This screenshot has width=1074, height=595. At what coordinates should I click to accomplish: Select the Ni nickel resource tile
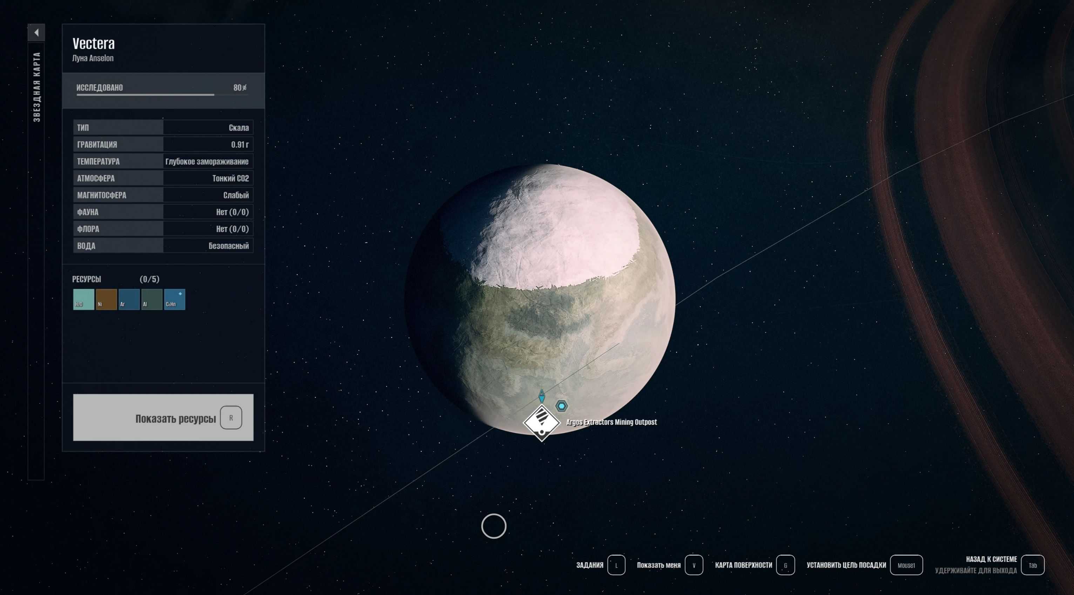tap(106, 299)
